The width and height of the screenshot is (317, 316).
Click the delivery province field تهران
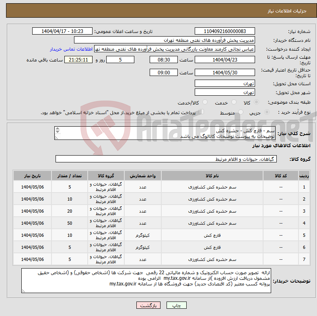tap(225, 83)
